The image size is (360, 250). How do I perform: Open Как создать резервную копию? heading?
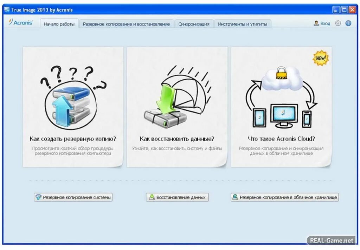click(x=73, y=139)
